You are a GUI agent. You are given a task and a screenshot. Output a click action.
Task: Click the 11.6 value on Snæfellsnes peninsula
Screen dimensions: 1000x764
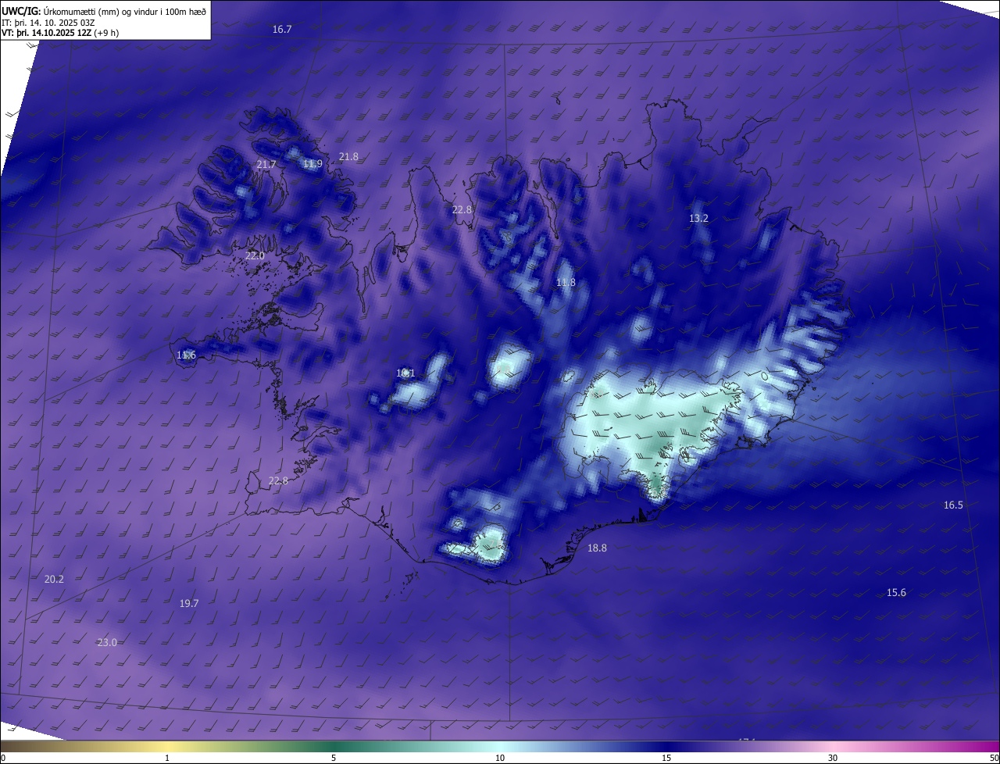(186, 355)
